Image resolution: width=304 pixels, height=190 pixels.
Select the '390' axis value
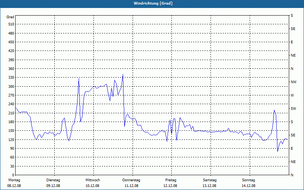click(11, 60)
